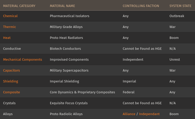Screen dimensions: 195x119
Task: Click the Shielding category link
Action: point(11,81)
